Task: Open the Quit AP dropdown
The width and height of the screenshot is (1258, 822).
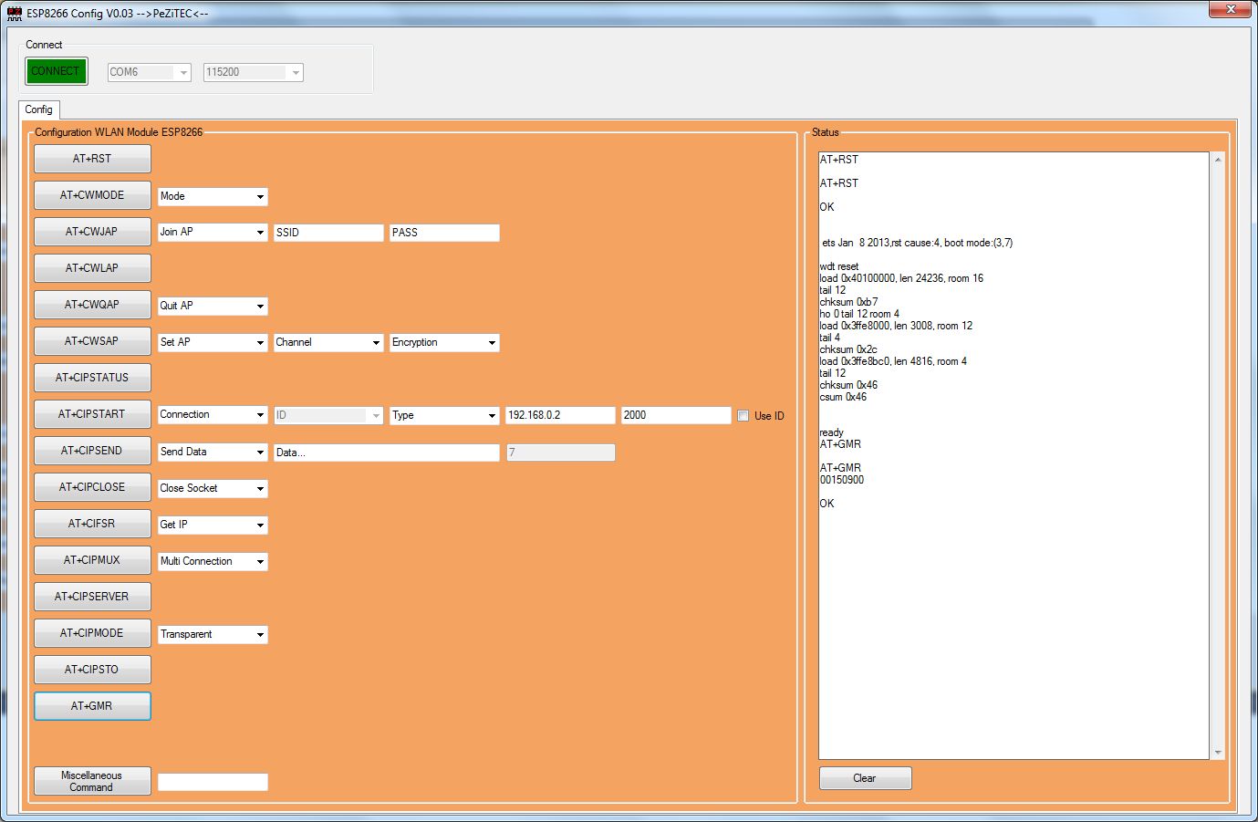Action: tap(213, 306)
